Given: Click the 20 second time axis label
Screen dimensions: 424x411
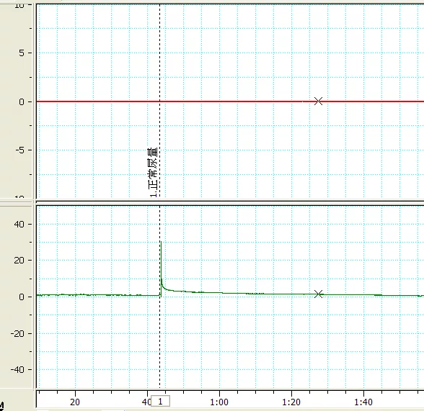Looking at the screenshot, I should 75,402.
